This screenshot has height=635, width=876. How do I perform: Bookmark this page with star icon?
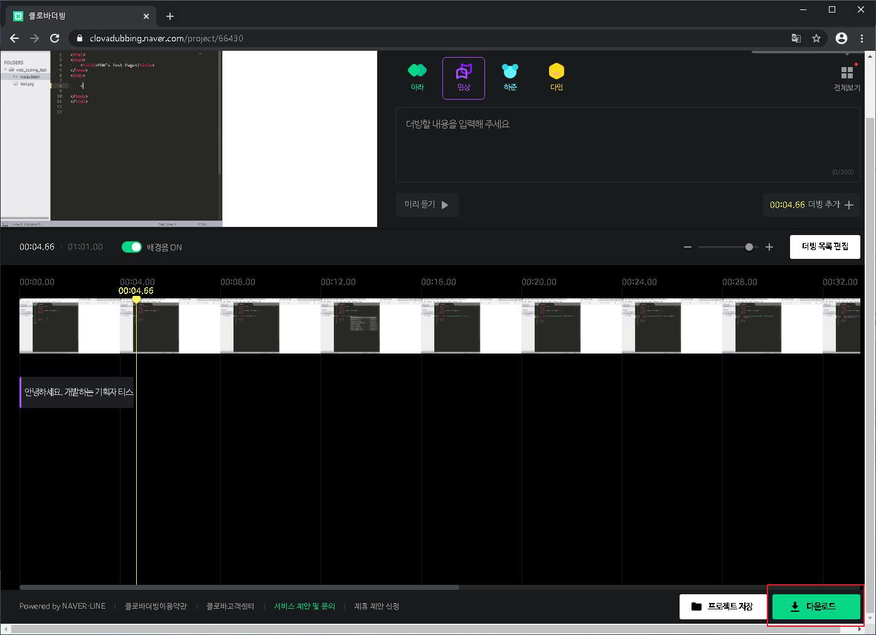point(816,38)
